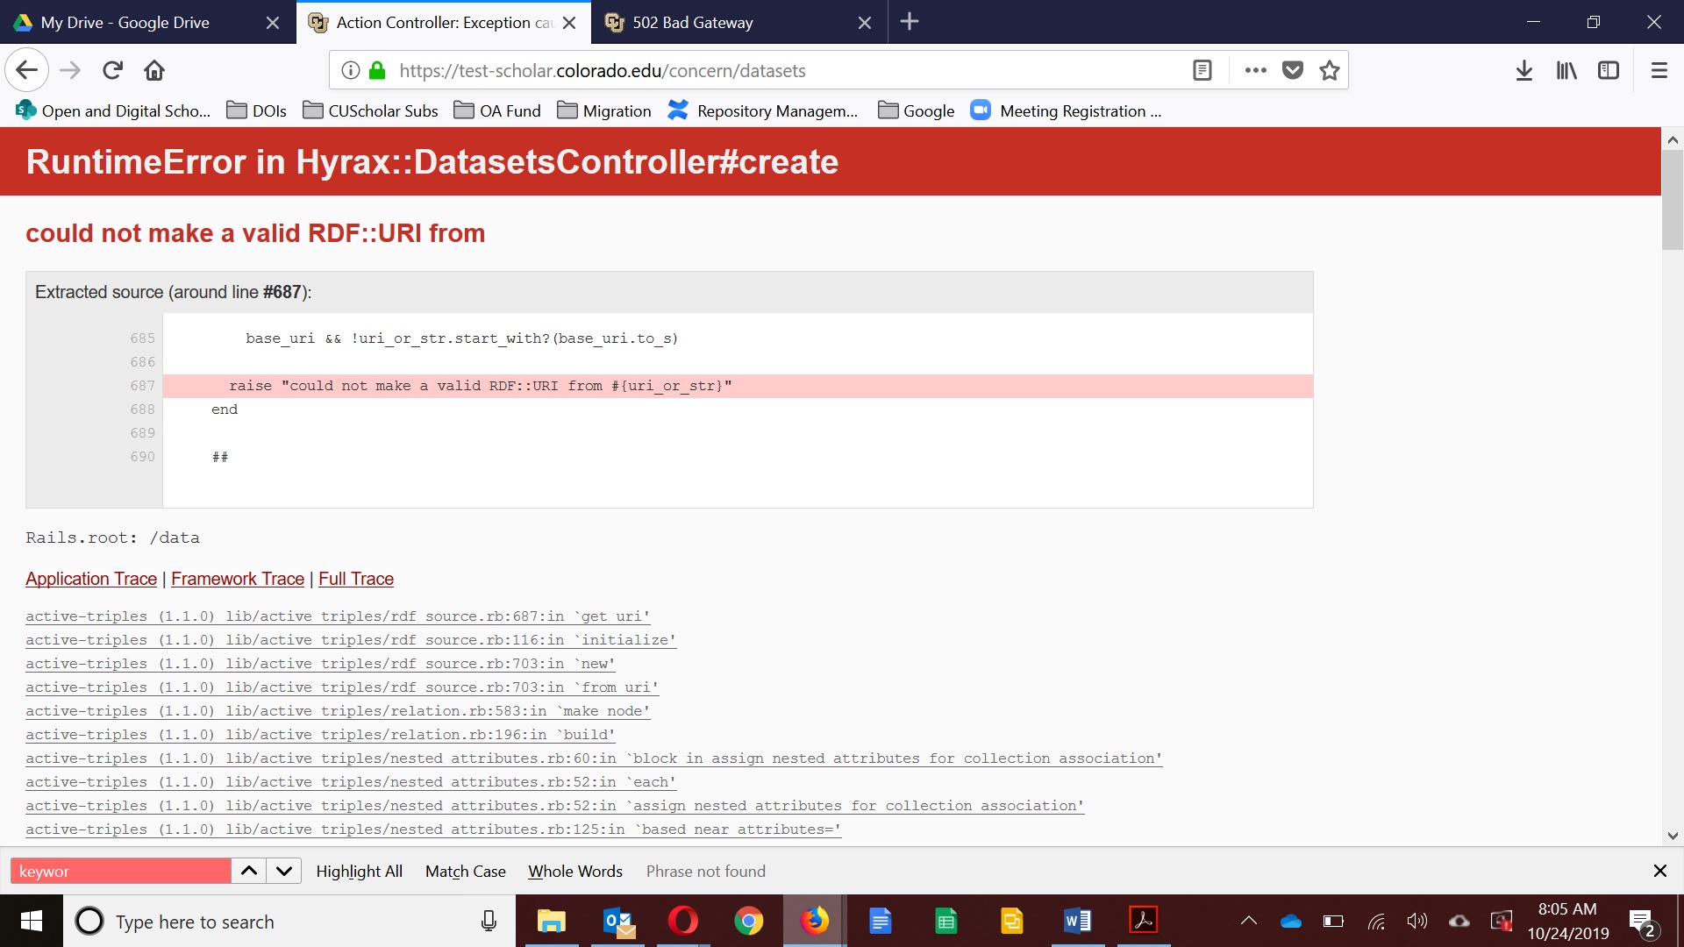Open the Firefox hamburger menu
This screenshot has width=1684, height=947.
(x=1659, y=70)
